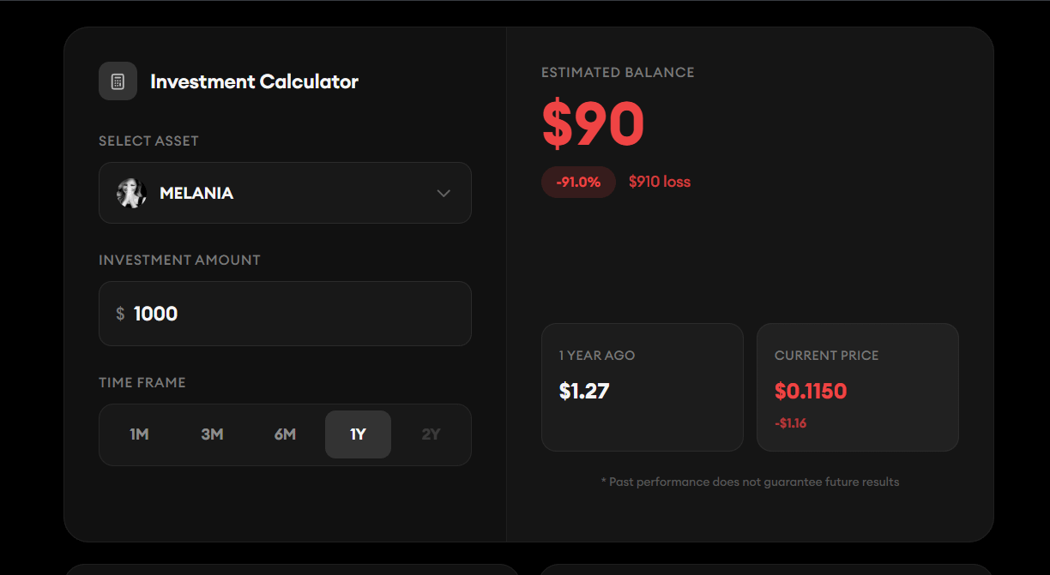Click the $0.1150 current price value
This screenshot has width=1050, height=575.
click(810, 392)
